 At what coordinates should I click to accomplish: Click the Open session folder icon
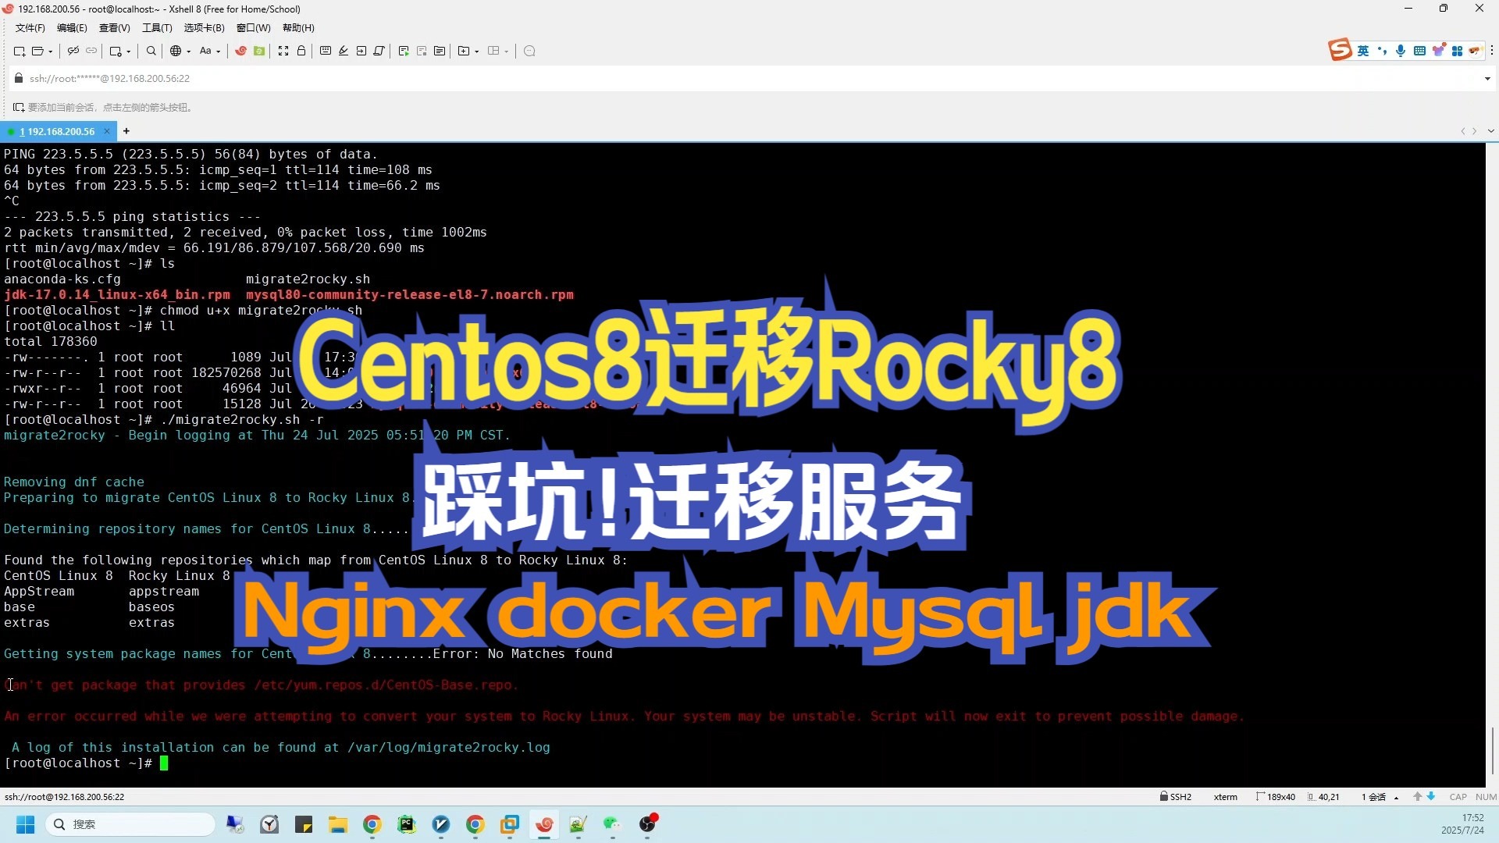(37, 52)
